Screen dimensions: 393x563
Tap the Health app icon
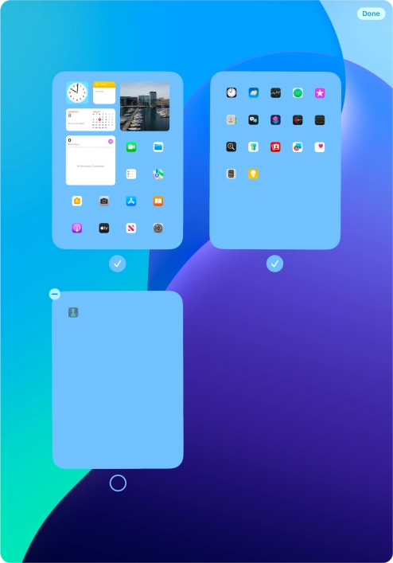click(x=320, y=147)
